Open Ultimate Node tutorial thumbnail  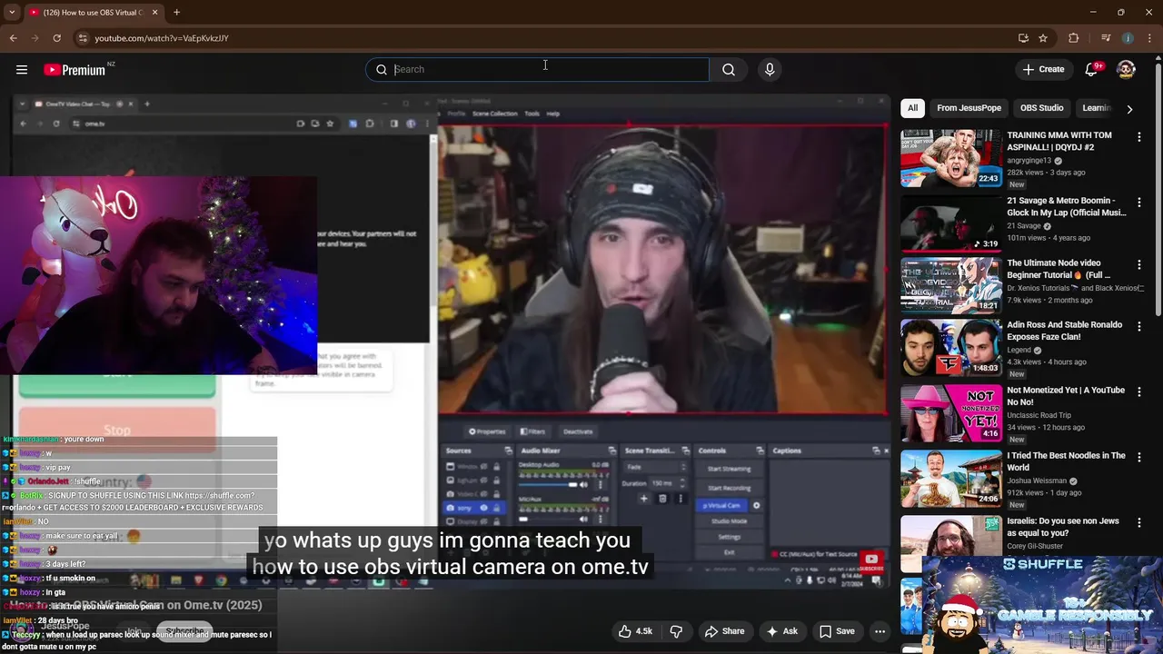[951, 286]
